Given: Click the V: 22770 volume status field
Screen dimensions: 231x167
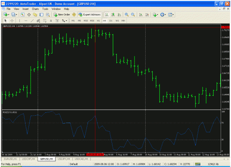Looking at the screenshot, I should 185,164.
